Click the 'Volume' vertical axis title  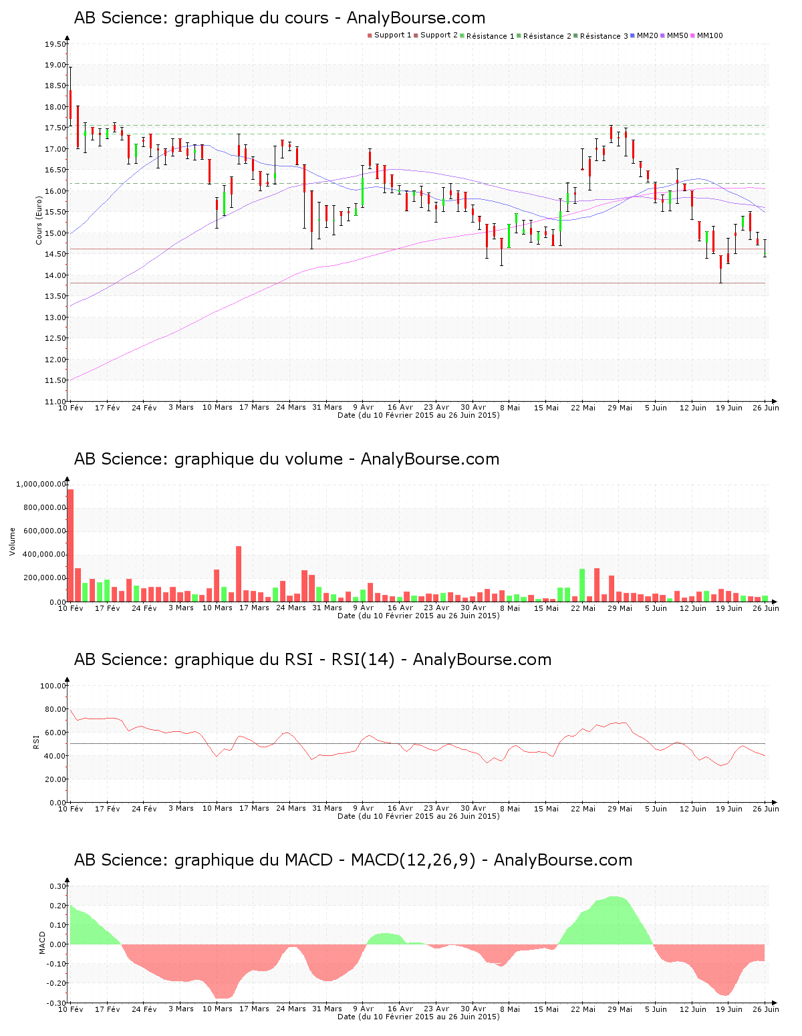(x=12, y=541)
